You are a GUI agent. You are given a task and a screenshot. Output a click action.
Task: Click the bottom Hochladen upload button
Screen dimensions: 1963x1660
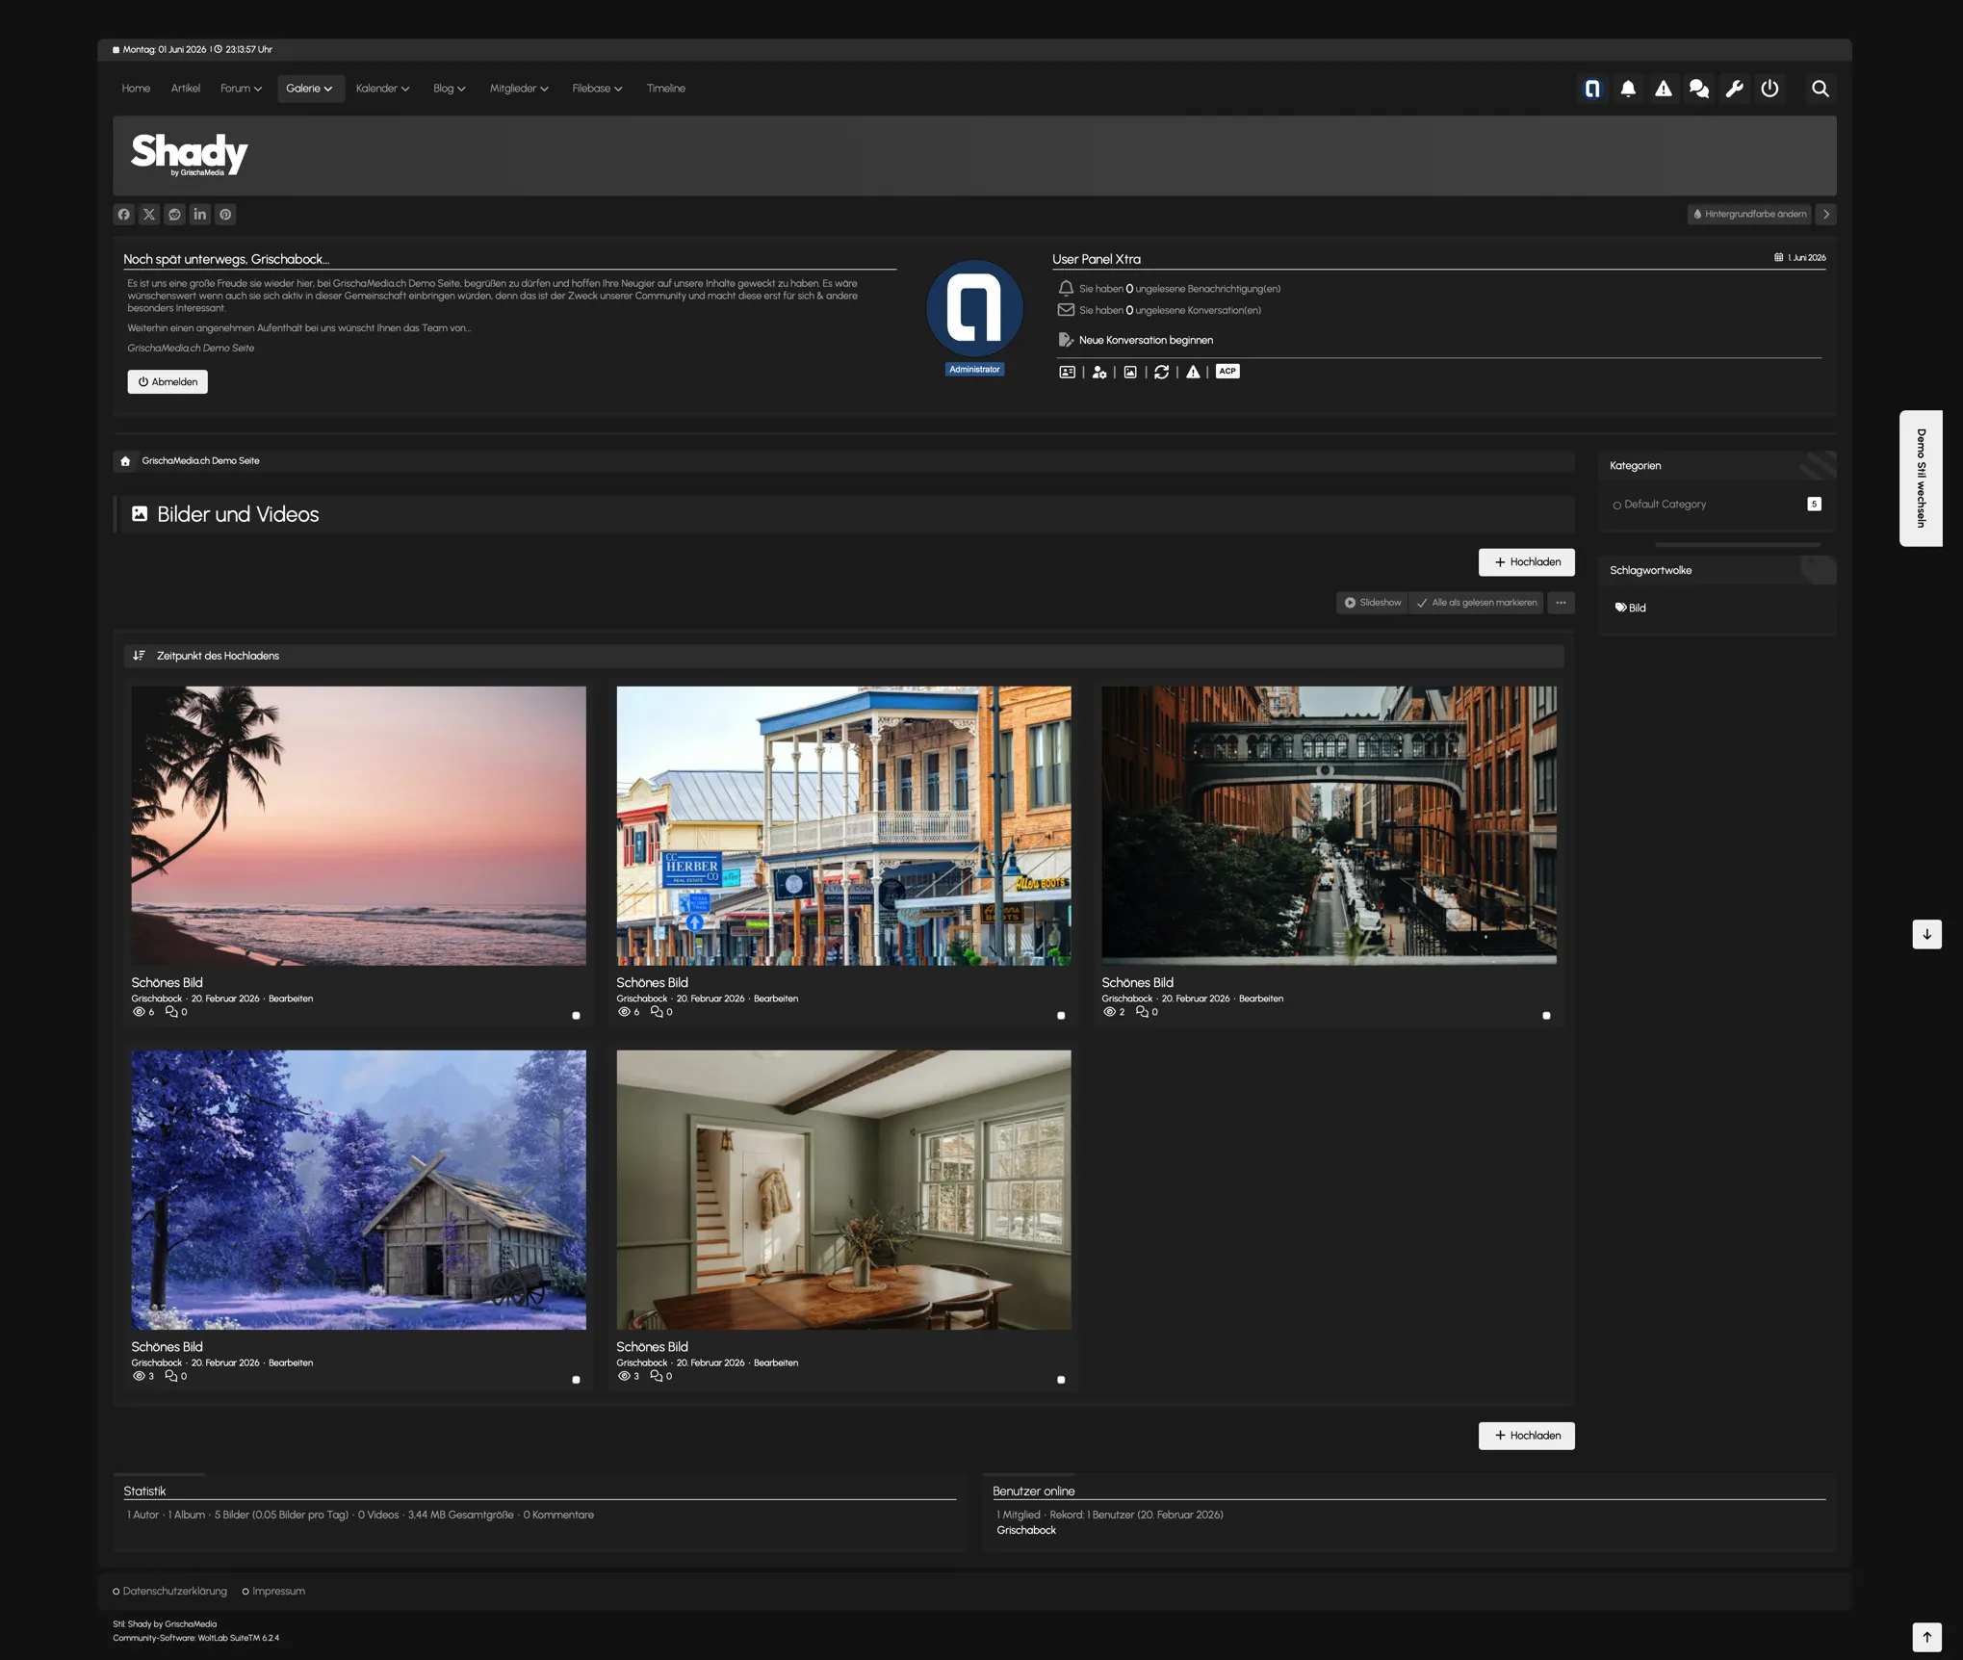1526,1436
